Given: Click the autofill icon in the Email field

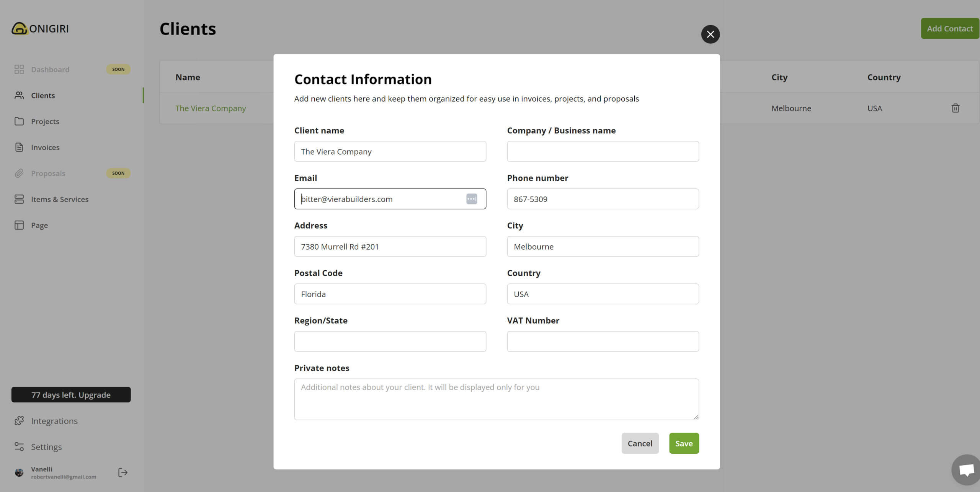Looking at the screenshot, I should 471,199.
